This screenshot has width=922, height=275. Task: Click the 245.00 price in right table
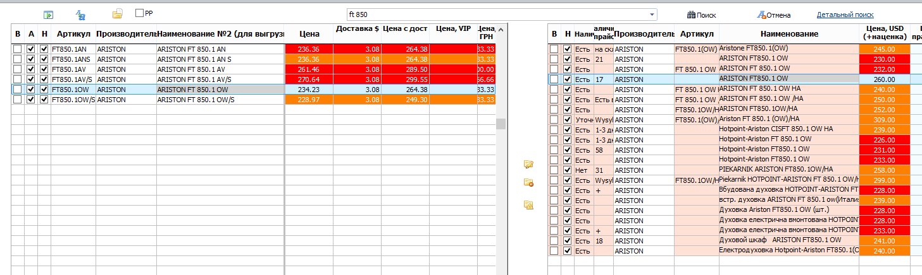(x=884, y=49)
